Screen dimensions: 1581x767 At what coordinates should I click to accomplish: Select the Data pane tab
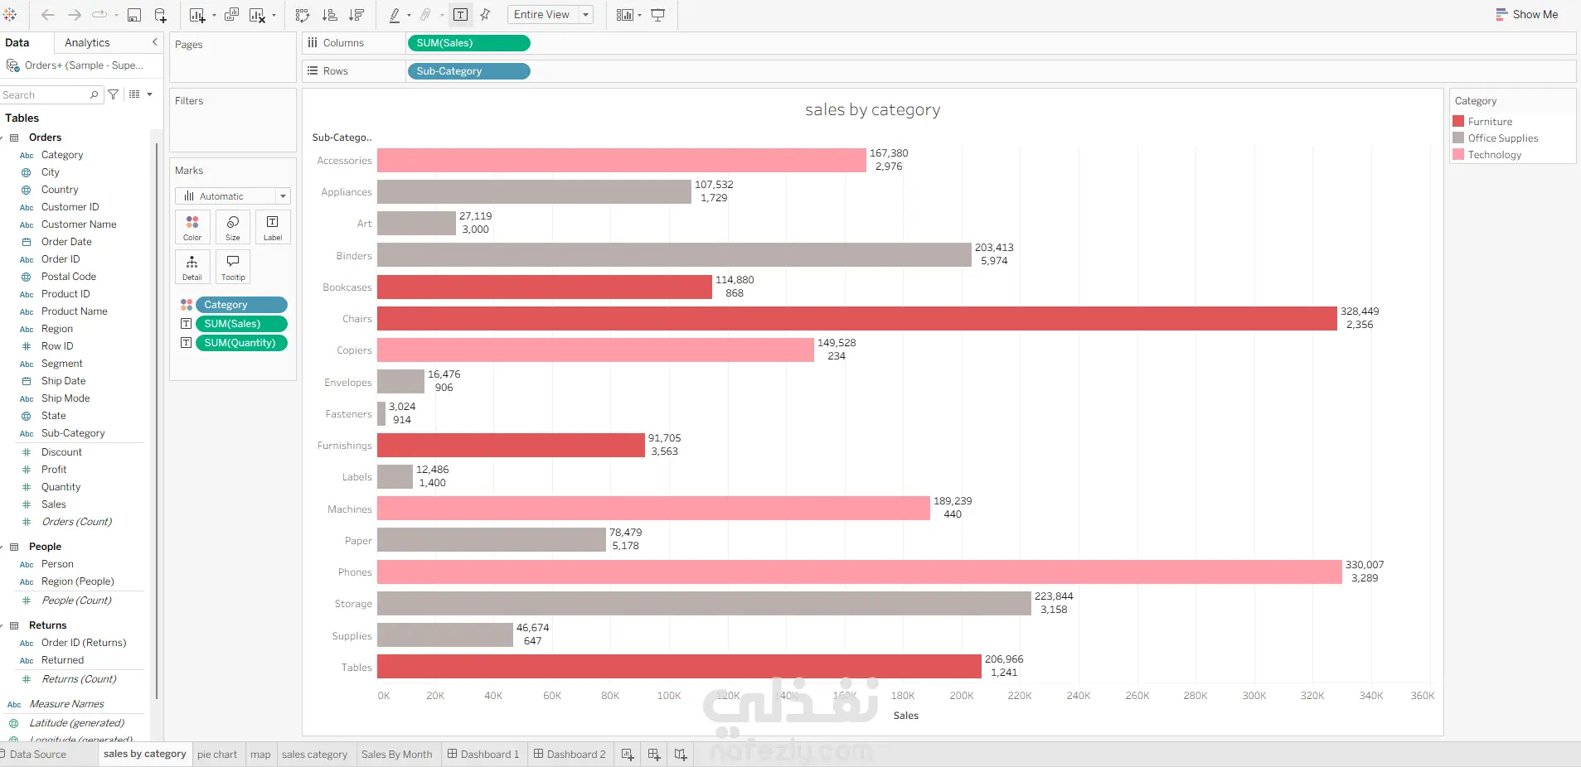(x=17, y=43)
